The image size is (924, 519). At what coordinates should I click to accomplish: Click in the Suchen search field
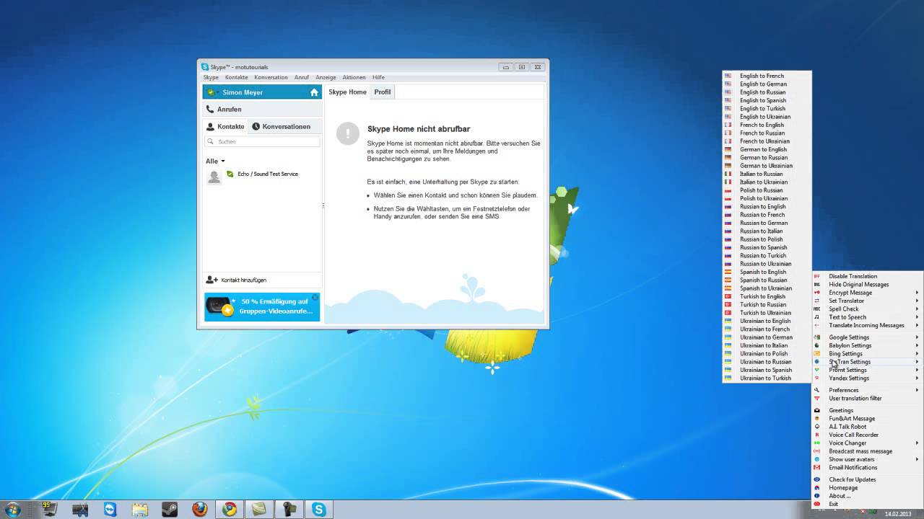[262, 141]
